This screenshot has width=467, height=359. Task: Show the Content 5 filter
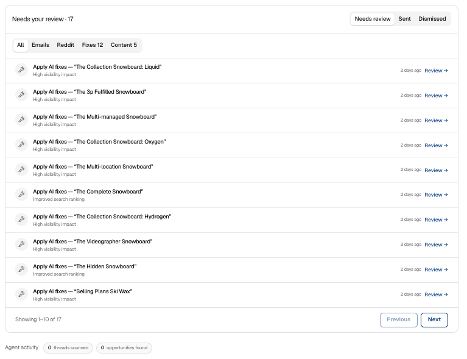(x=124, y=45)
